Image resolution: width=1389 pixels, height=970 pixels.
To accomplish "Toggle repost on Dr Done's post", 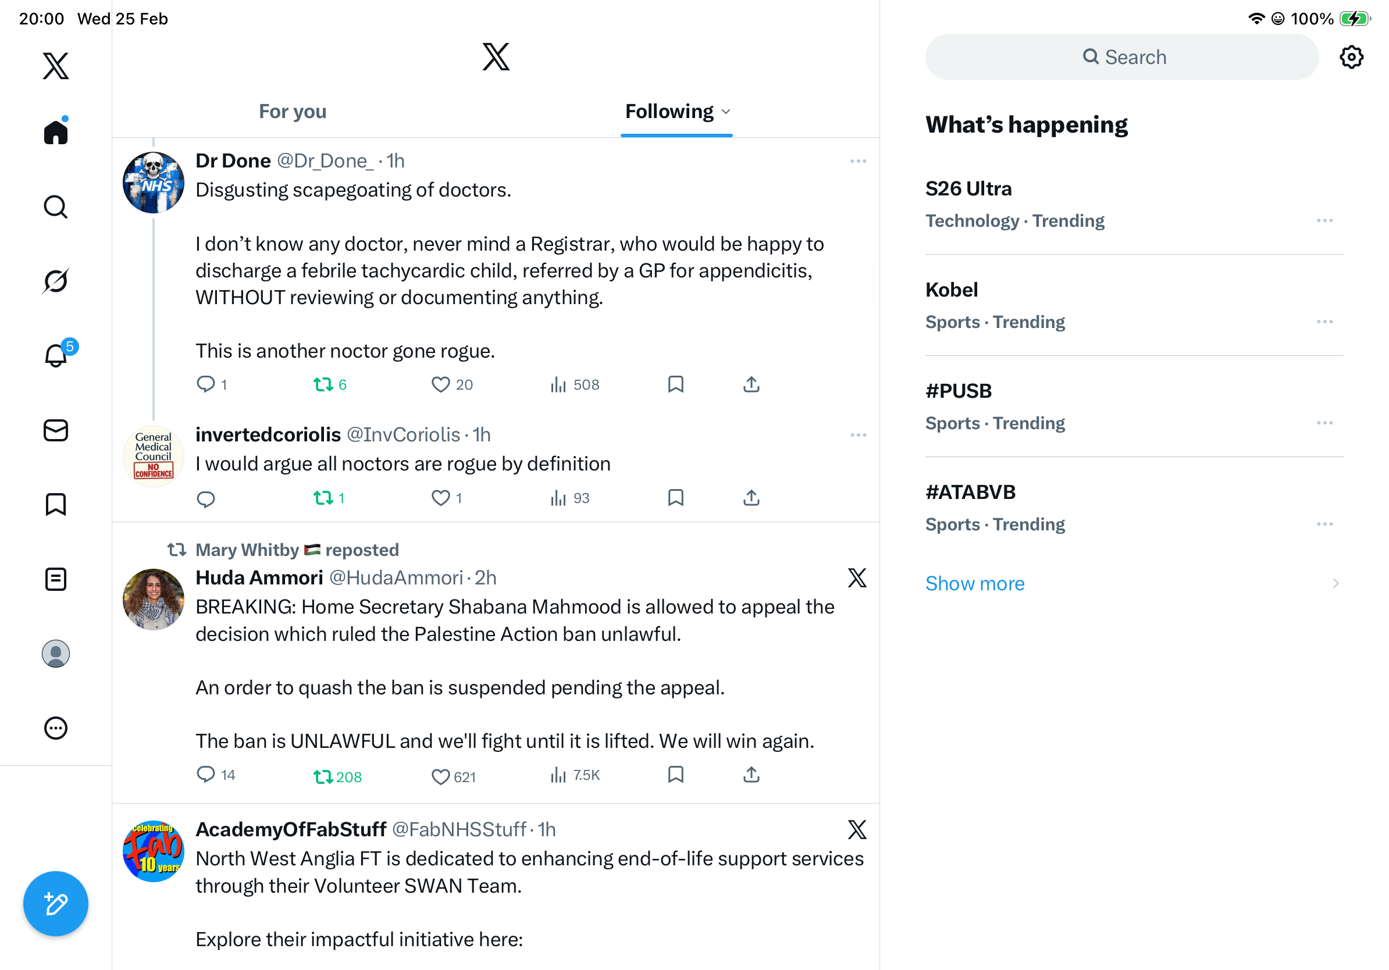I will tap(323, 384).
